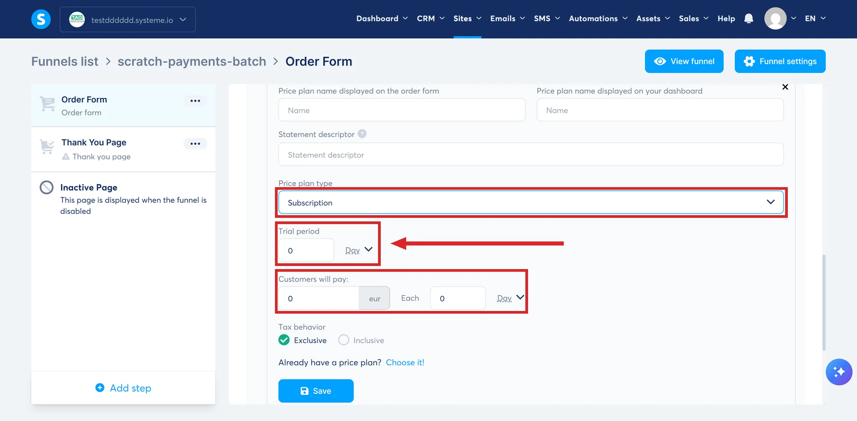Expand the Dashboard menu
857x421 pixels.
382,18
